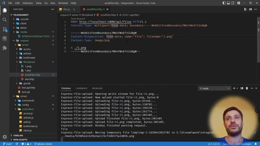
Task: Toggle secondary sidebar layout icon
Action: (x=233, y=3)
